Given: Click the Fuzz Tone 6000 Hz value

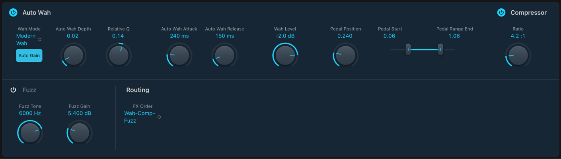Looking at the screenshot, I should click(30, 114).
